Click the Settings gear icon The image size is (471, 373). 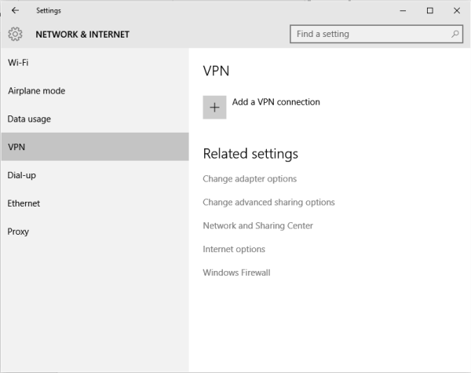15,35
